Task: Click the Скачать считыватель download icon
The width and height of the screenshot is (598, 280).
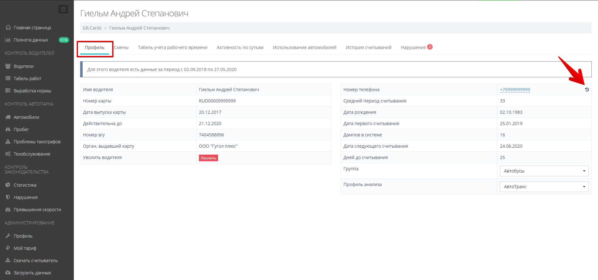Action: tap(8, 261)
